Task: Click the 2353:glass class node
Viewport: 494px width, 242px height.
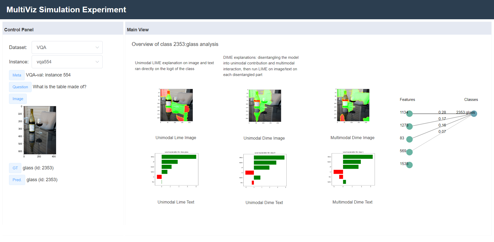Action: pyautogui.click(x=474, y=114)
